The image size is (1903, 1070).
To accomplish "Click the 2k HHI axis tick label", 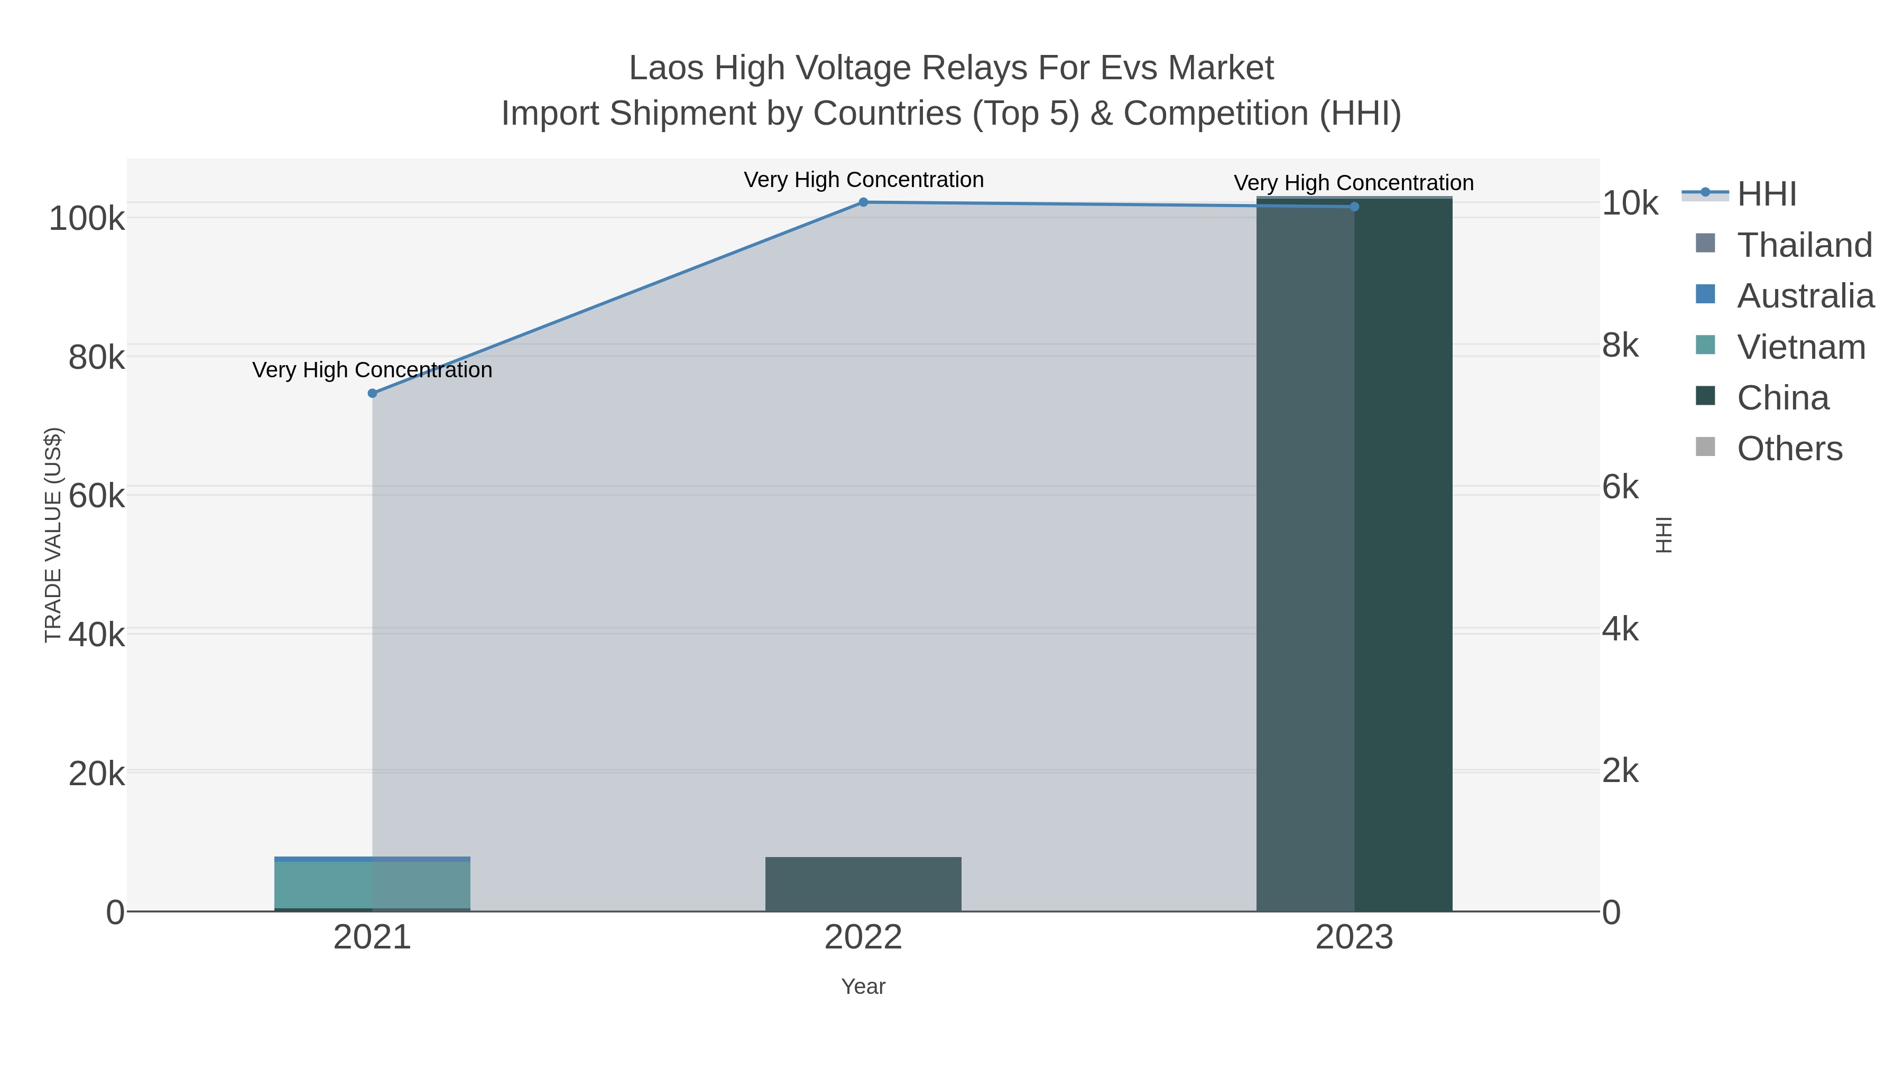I will 1620,771.
